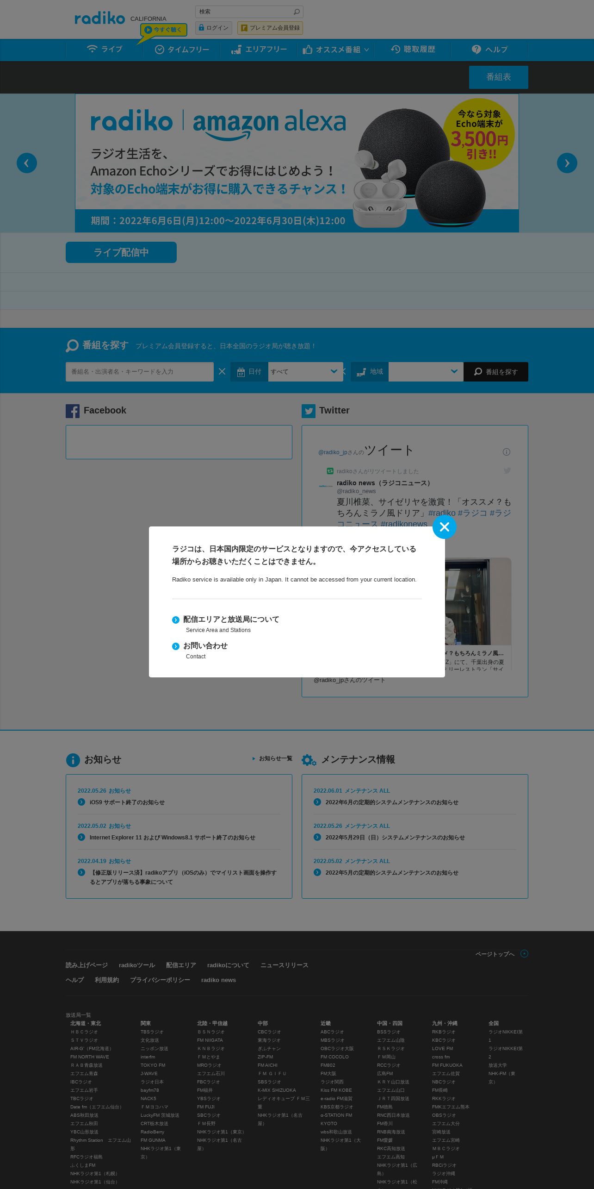Close the Japan-only service notice dialog
Image resolution: width=594 pixels, height=1189 pixels.
pyautogui.click(x=444, y=527)
